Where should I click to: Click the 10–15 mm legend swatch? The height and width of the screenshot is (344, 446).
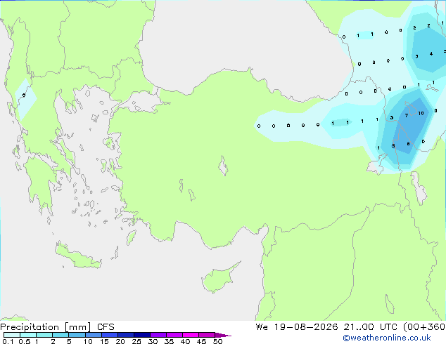click(x=93, y=335)
